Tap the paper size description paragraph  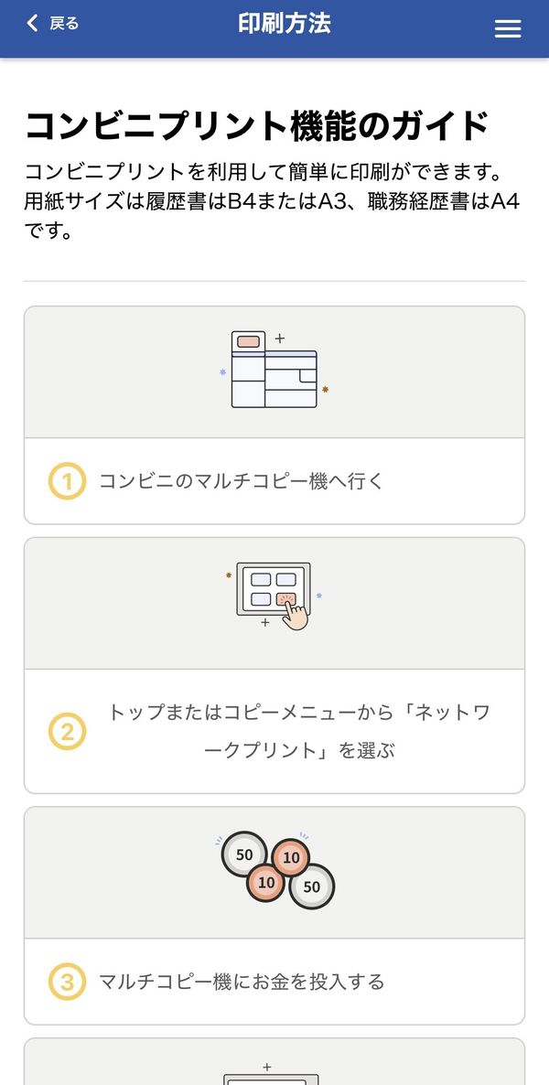click(x=272, y=200)
